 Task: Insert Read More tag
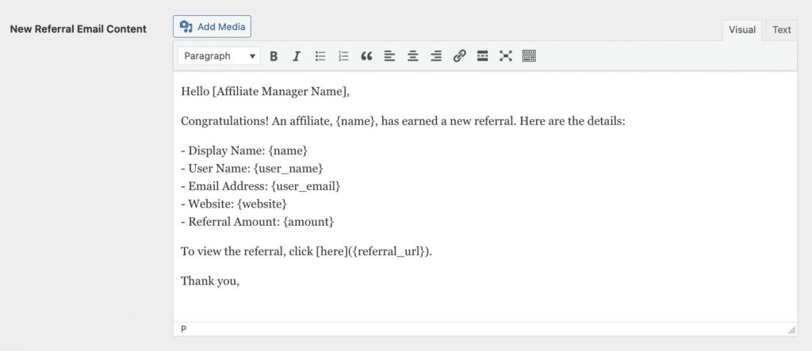coord(482,56)
